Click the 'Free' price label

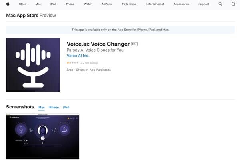pyautogui.click(x=70, y=70)
